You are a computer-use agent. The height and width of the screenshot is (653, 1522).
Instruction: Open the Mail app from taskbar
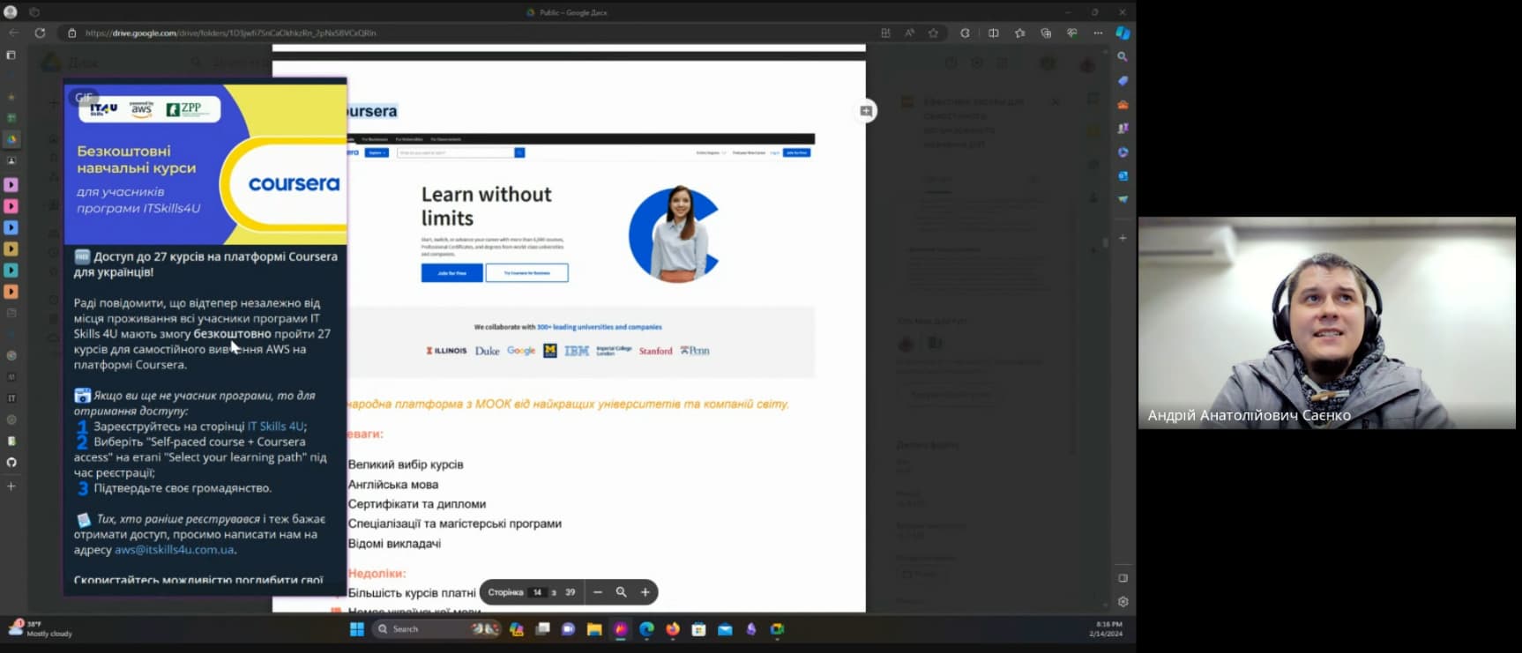(x=725, y=629)
